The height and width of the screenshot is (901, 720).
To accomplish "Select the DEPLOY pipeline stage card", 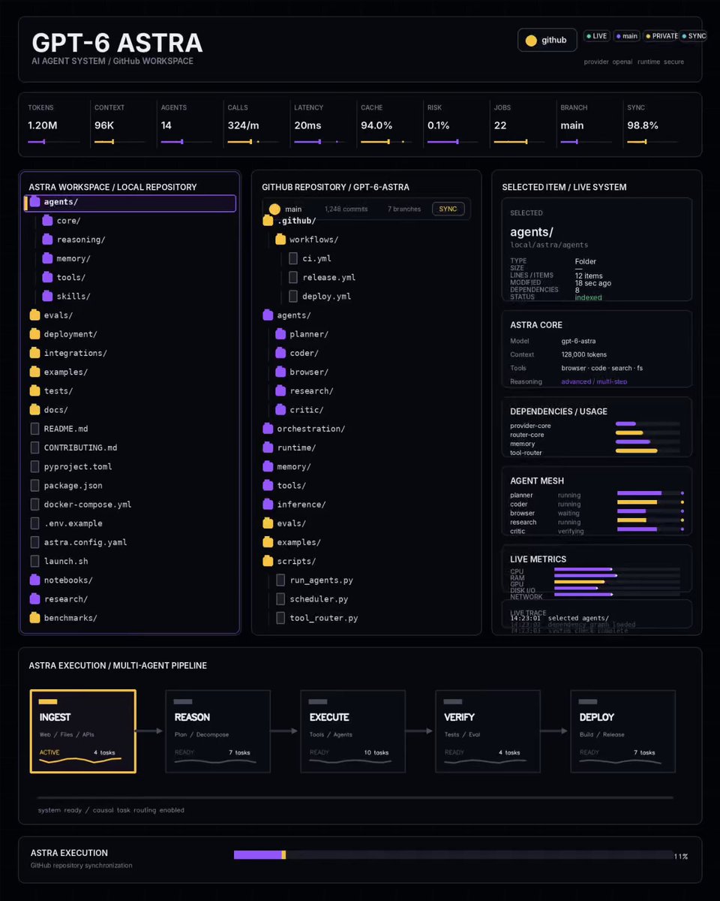I will coord(623,731).
